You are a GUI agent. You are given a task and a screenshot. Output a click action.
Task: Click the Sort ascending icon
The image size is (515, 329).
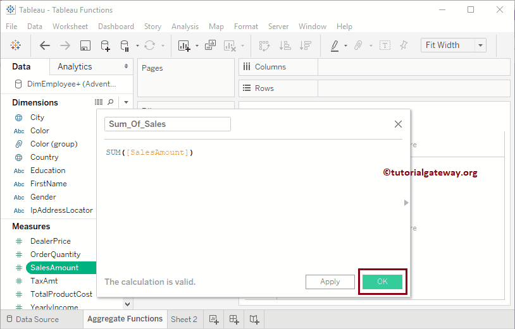[x=285, y=45]
